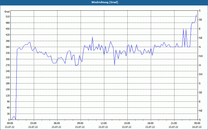This screenshot has width=208, height=130.
Task: Select the 'Grad' unit label on the axis
Action: click(x=7, y=12)
